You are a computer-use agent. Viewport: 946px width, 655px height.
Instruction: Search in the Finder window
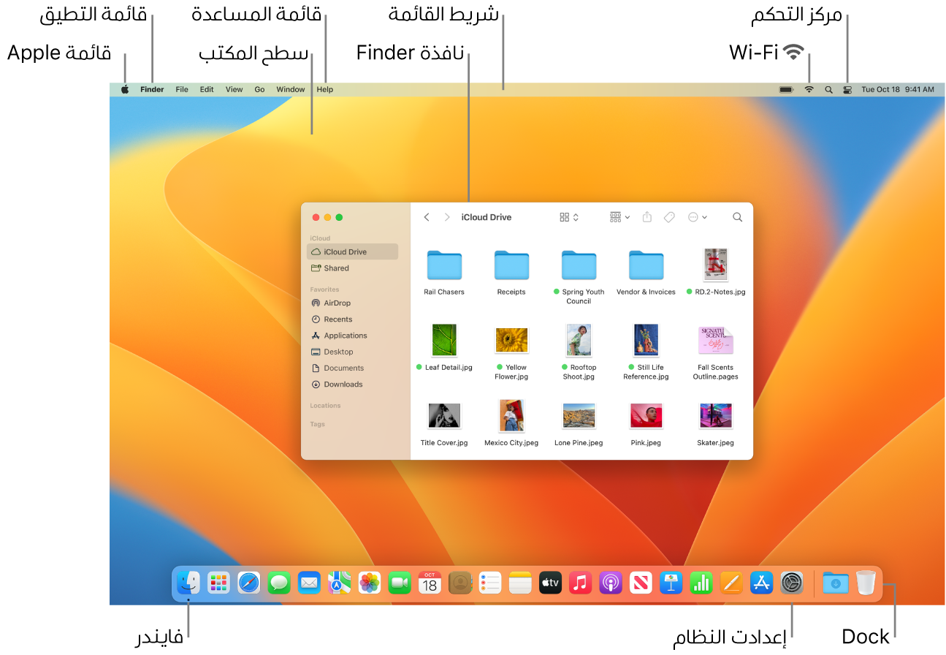[x=738, y=217]
